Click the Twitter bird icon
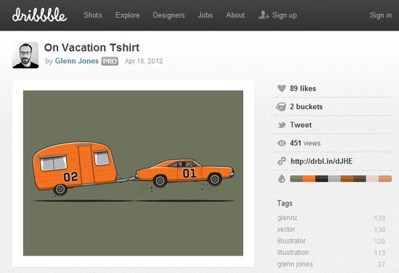 [x=281, y=125]
